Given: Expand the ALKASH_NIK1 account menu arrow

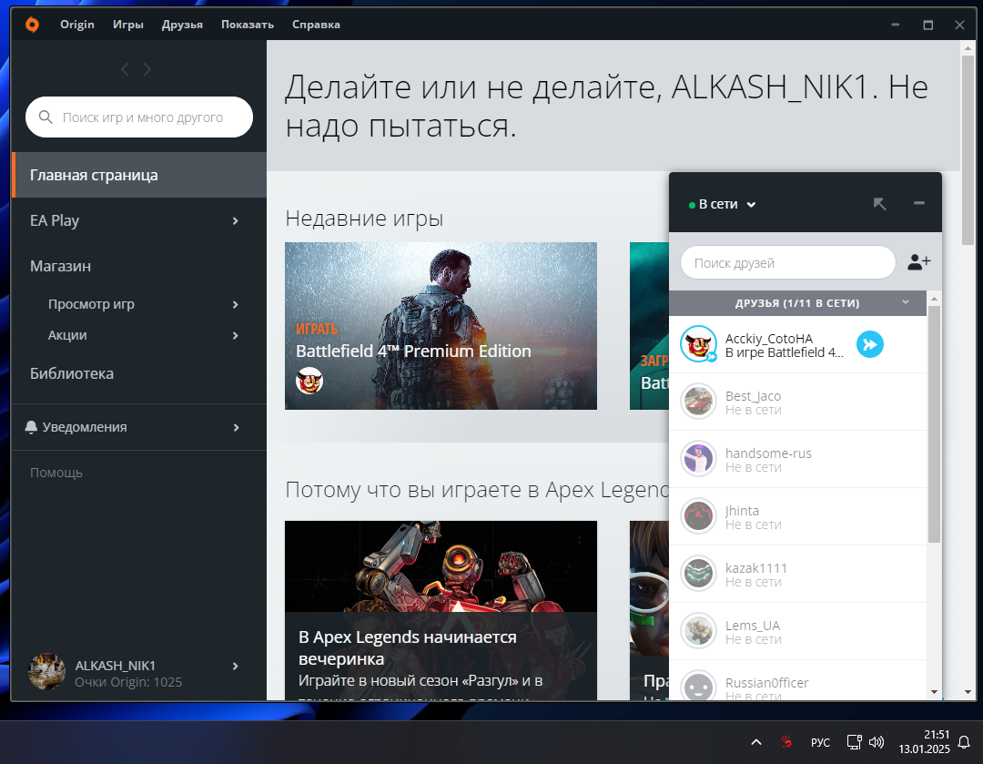Looking at the screenshot, I should click(235, 667).
